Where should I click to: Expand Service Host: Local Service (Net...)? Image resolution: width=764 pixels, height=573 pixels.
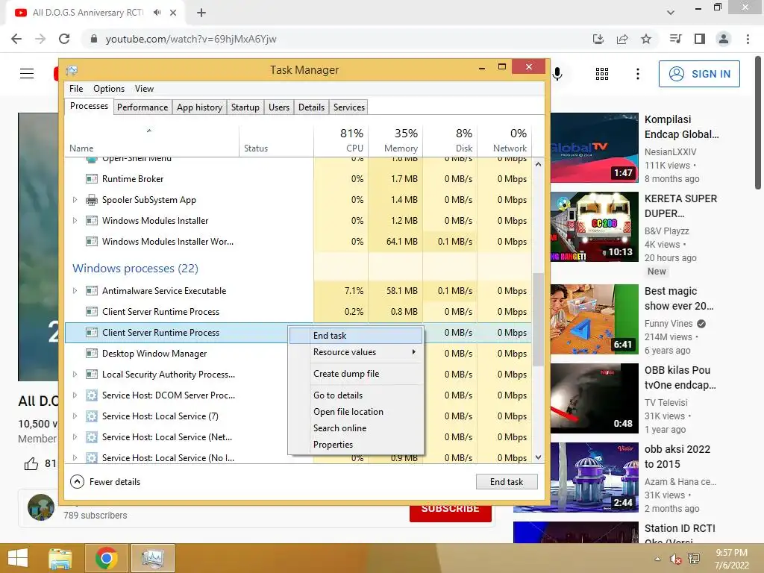pos(75,437)
